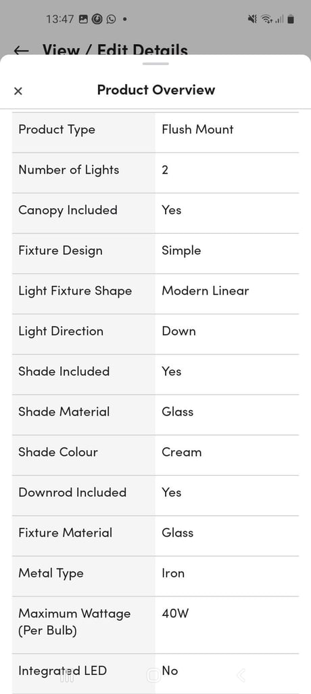Select the Metal Type Iron value
Viewport: 311px width, 694px height.
click(x=173, y=573)
